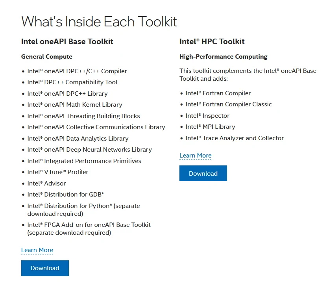The width and height of the screenshot is (325, 282).
Task: Click 'Intel Inspector' list item
Action: [207, 115]
